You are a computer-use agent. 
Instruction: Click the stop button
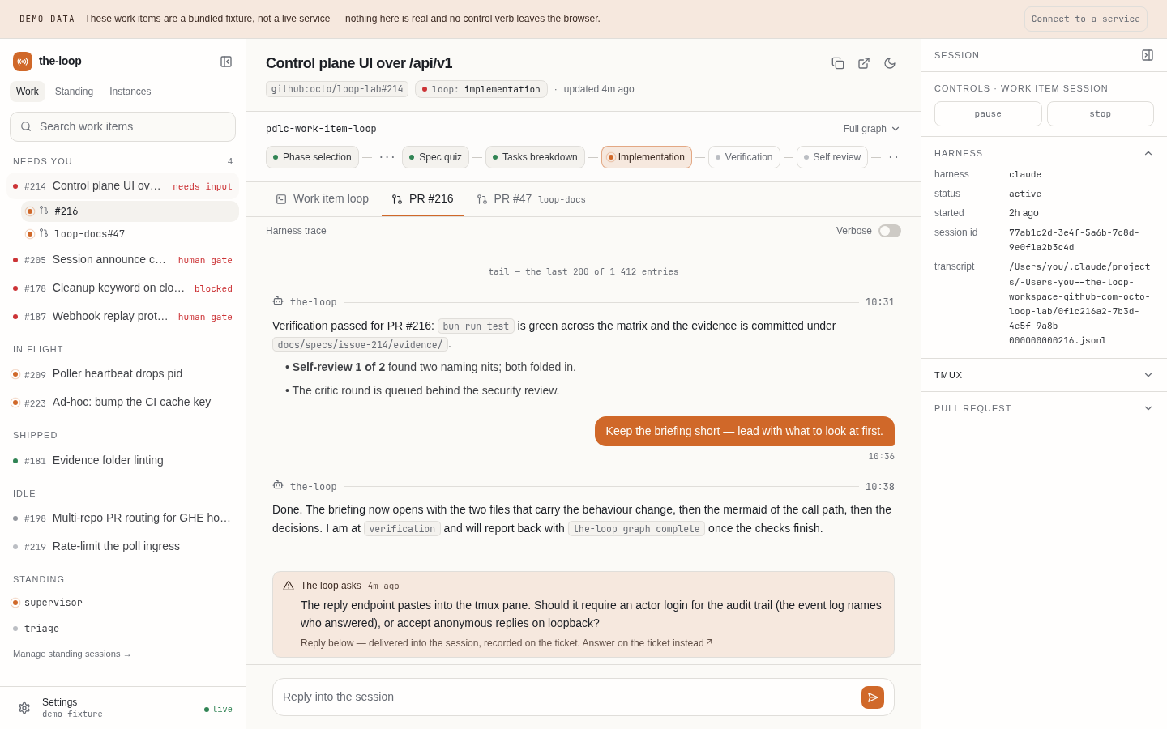pyautogui.click(x=1101, y=114)
